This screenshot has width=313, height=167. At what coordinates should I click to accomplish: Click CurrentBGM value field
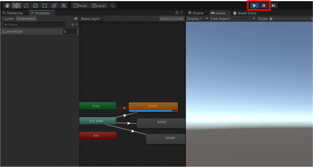[70, 32]
